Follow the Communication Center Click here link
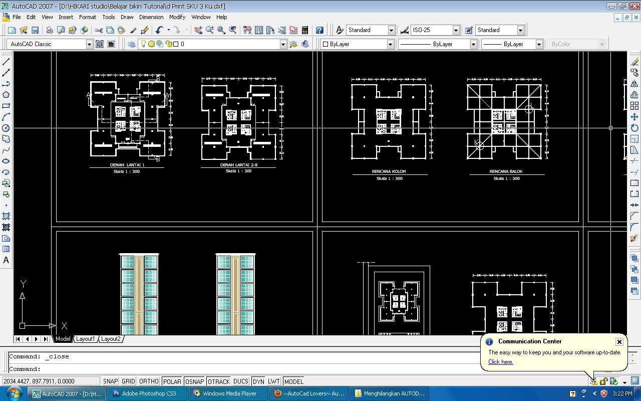 click(x=500, y=362)
